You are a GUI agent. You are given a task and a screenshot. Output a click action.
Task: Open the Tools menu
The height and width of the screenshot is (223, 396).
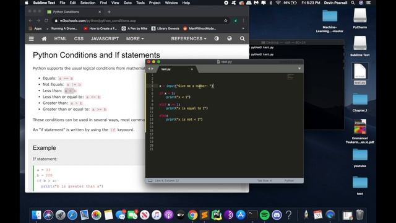pos(140,2)
